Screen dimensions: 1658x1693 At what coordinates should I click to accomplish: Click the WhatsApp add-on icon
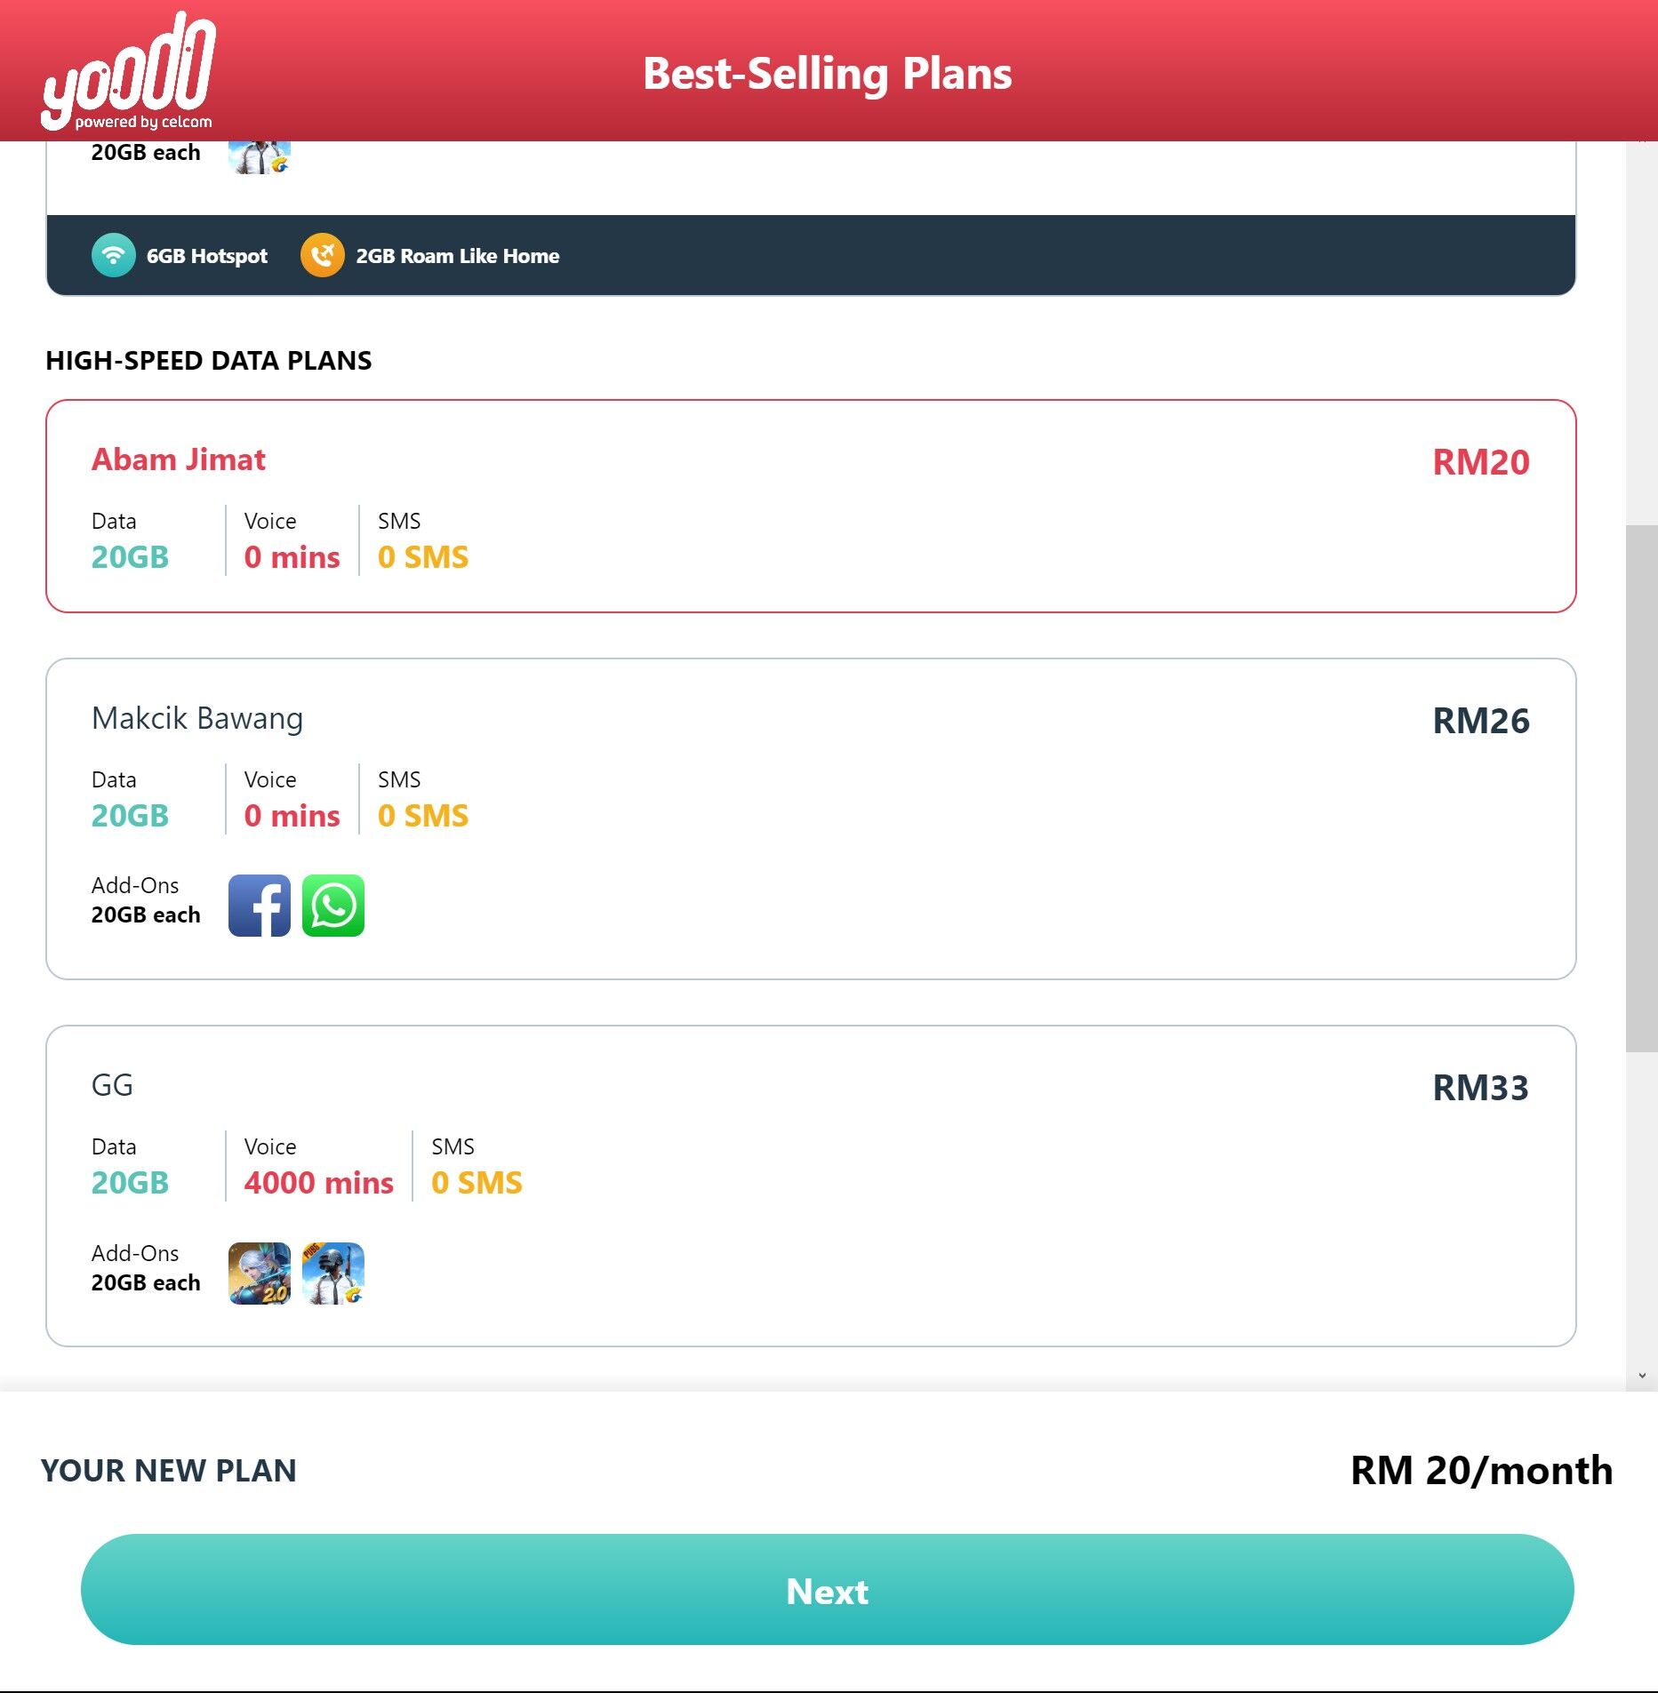333,905
